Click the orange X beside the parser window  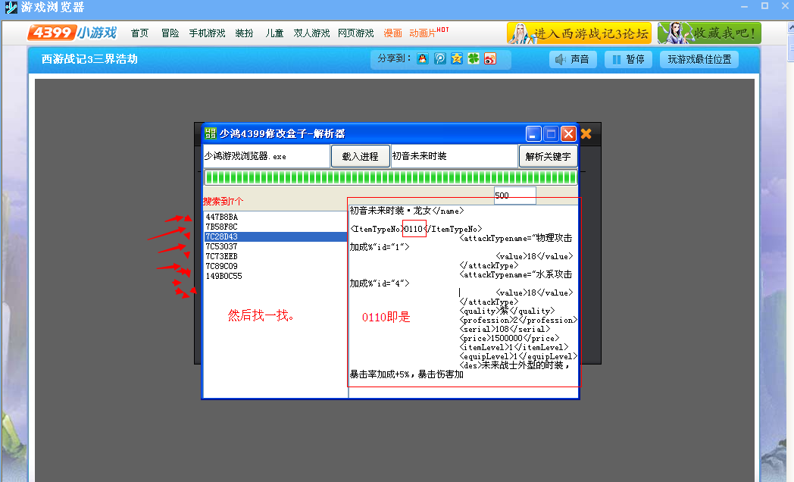586,133
